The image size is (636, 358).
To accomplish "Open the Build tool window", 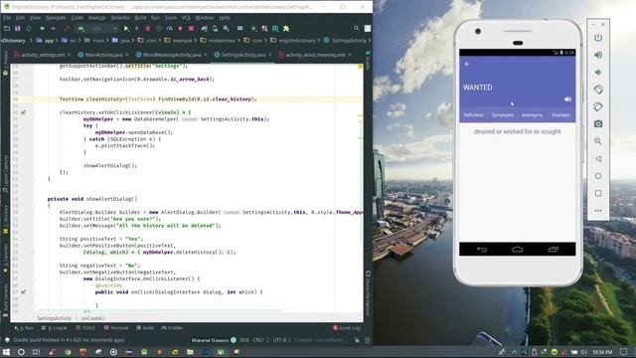I will tap(145, 328).
